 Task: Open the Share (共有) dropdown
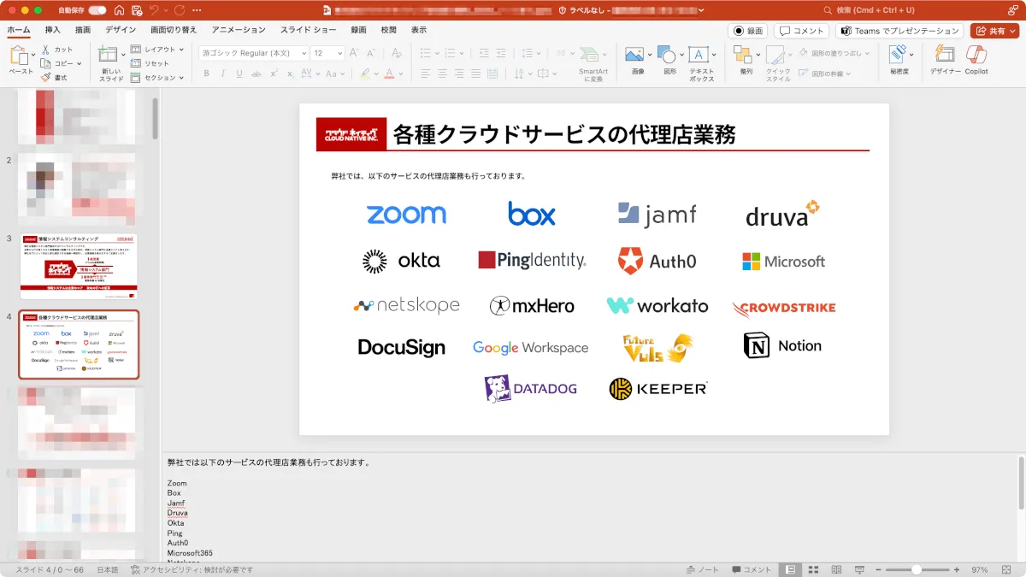coord(994,31)
